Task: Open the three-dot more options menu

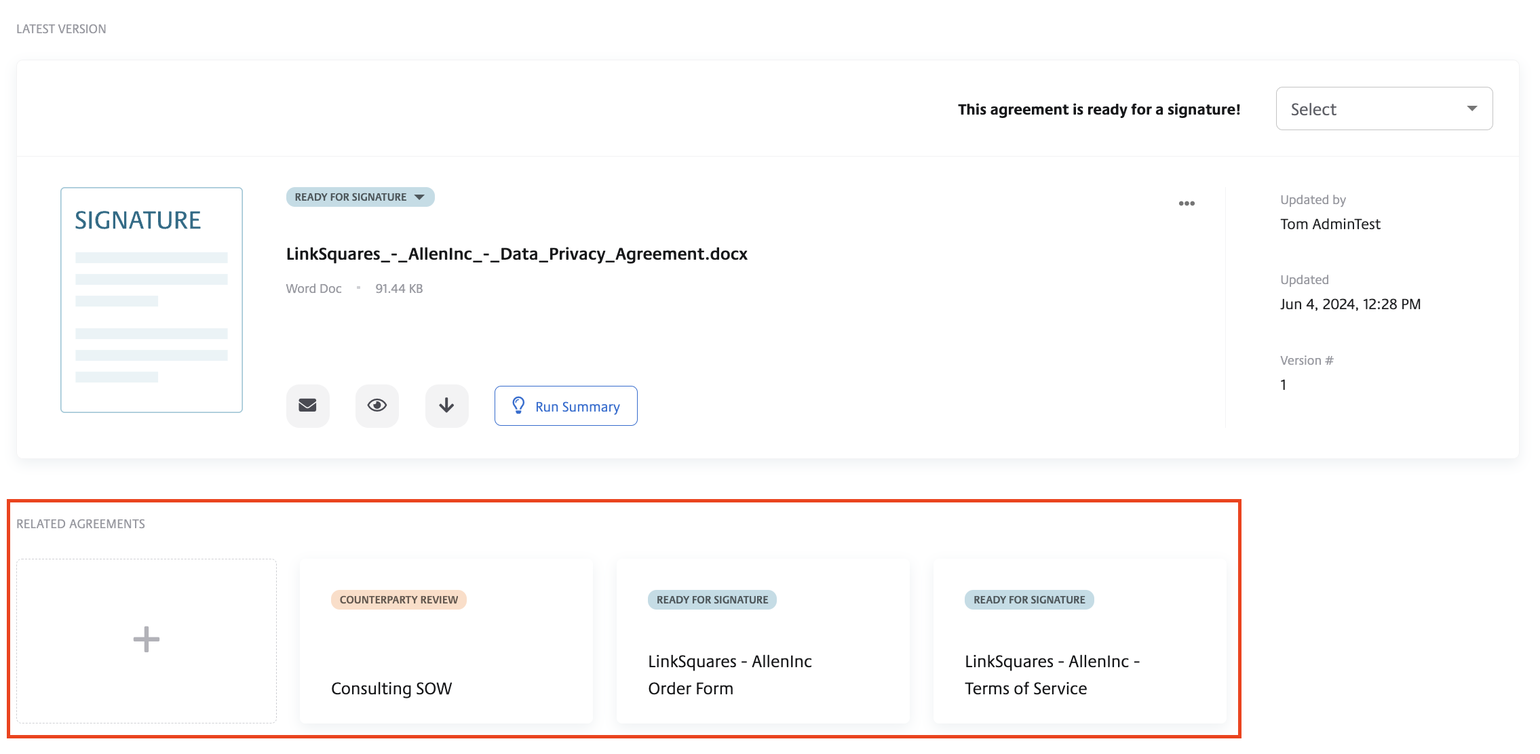Action: click(1187, 203)
